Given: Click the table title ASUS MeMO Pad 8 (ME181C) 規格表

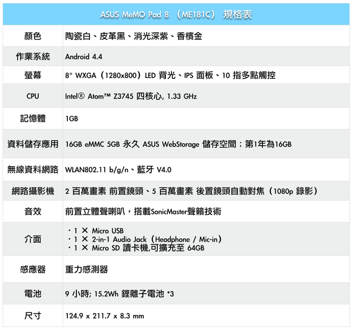Looking at the screenshot, I should pos(176,15).
